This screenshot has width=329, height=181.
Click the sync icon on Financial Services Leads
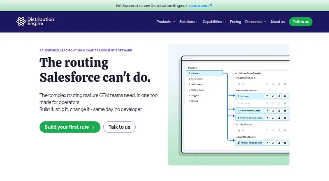pyautogui.click(x=273, y=118)
